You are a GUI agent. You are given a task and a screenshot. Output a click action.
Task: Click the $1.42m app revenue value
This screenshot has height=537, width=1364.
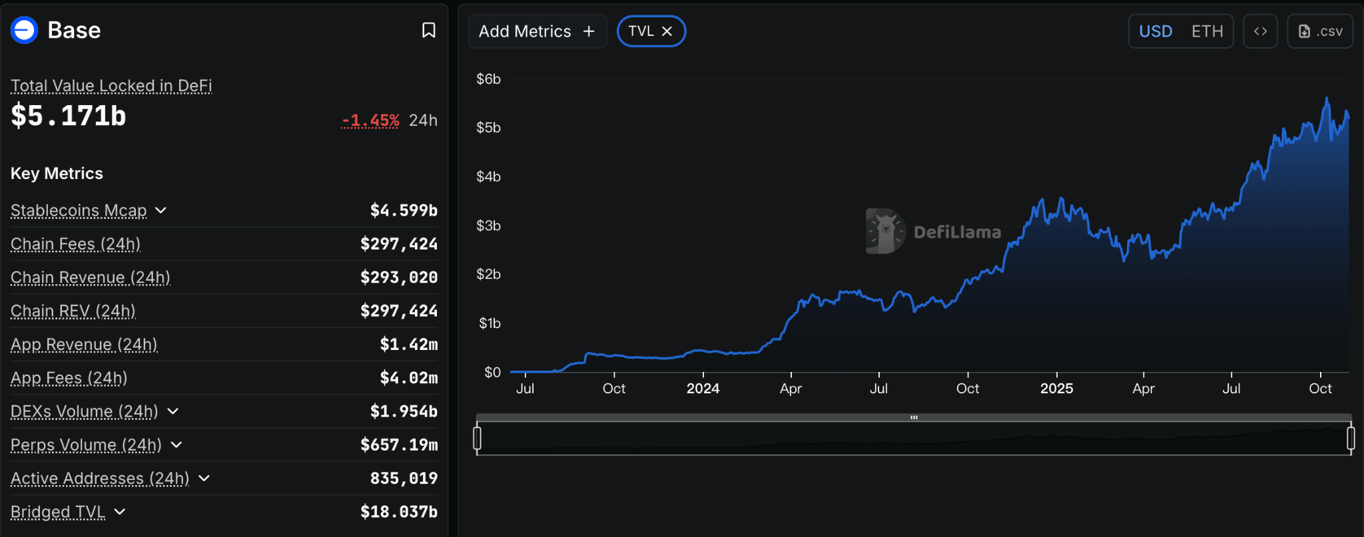[408, 344]
